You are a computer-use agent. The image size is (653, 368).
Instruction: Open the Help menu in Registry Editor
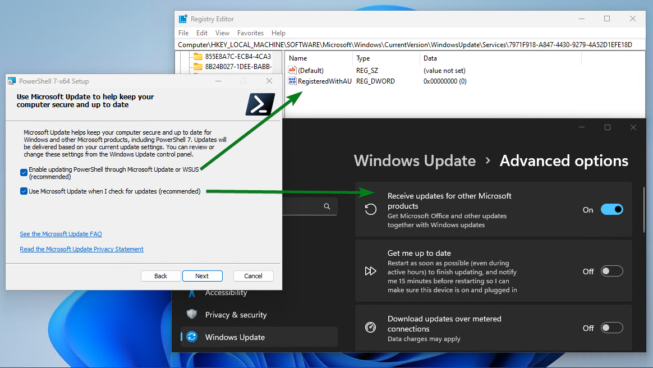pyautogui.click(x=279, y=33)
